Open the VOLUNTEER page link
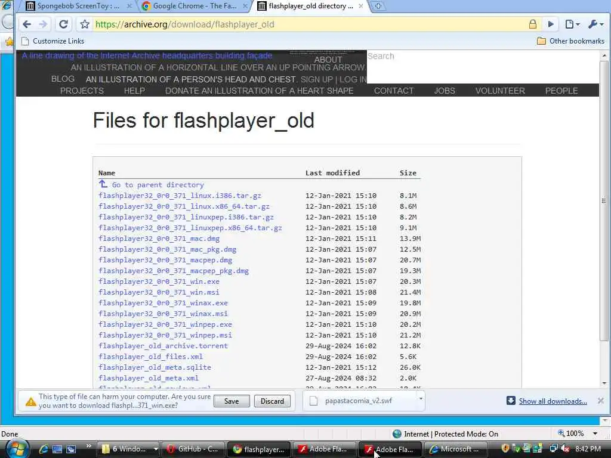The height and width of the screenshot is (458, 611). [500, 91]
